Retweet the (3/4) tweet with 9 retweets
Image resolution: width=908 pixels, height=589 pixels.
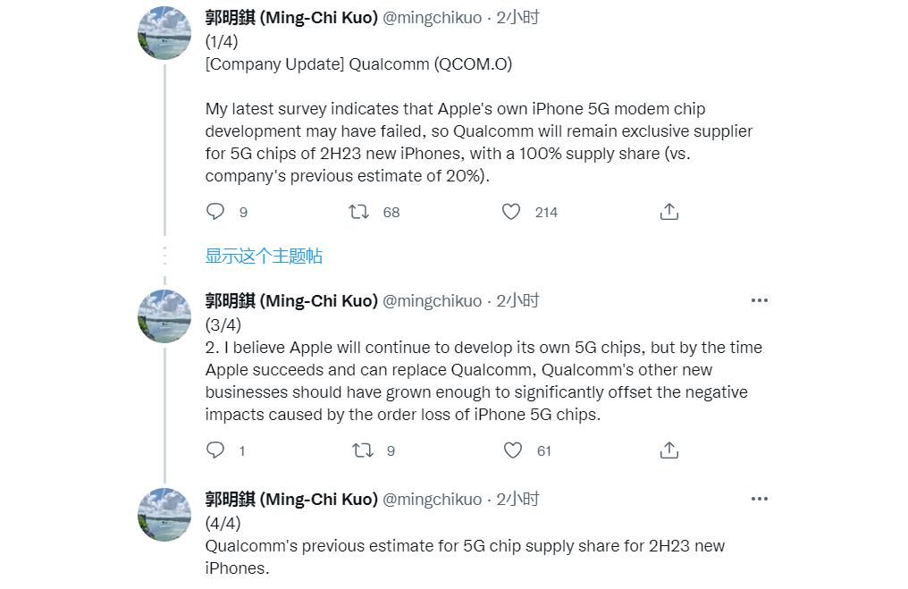pyautogui.click(x=362, y=450)
